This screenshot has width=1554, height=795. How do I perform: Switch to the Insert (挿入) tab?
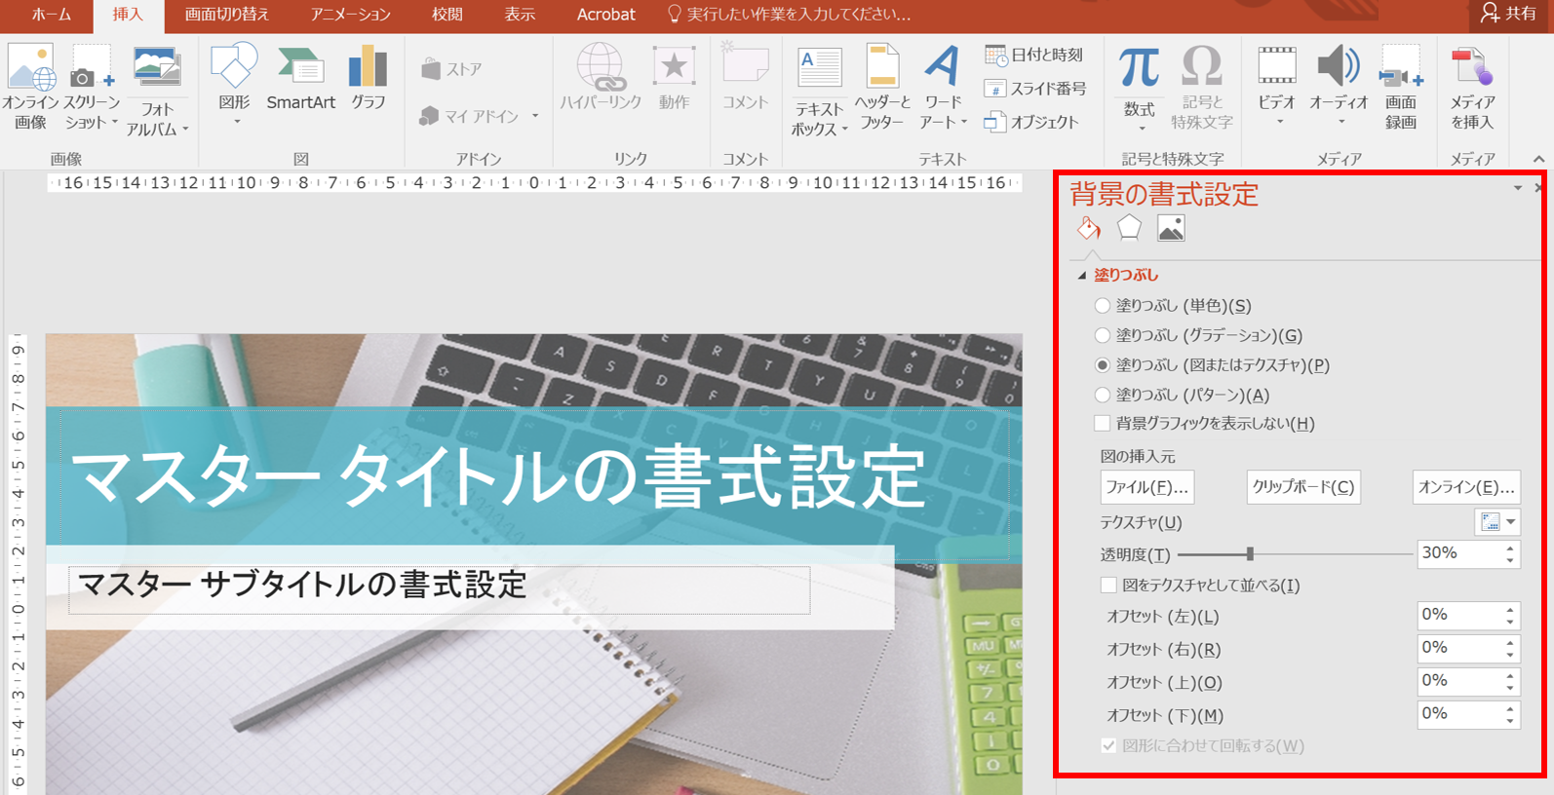128,15
